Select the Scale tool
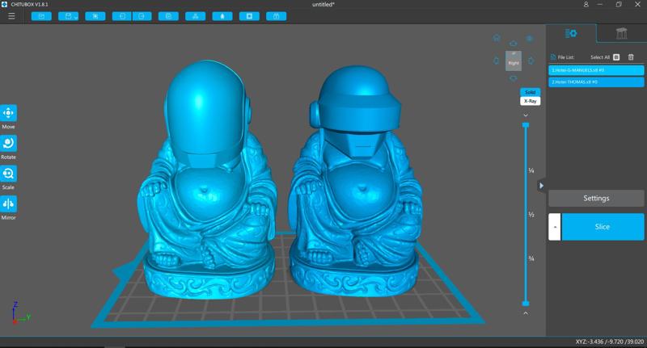 8,174
